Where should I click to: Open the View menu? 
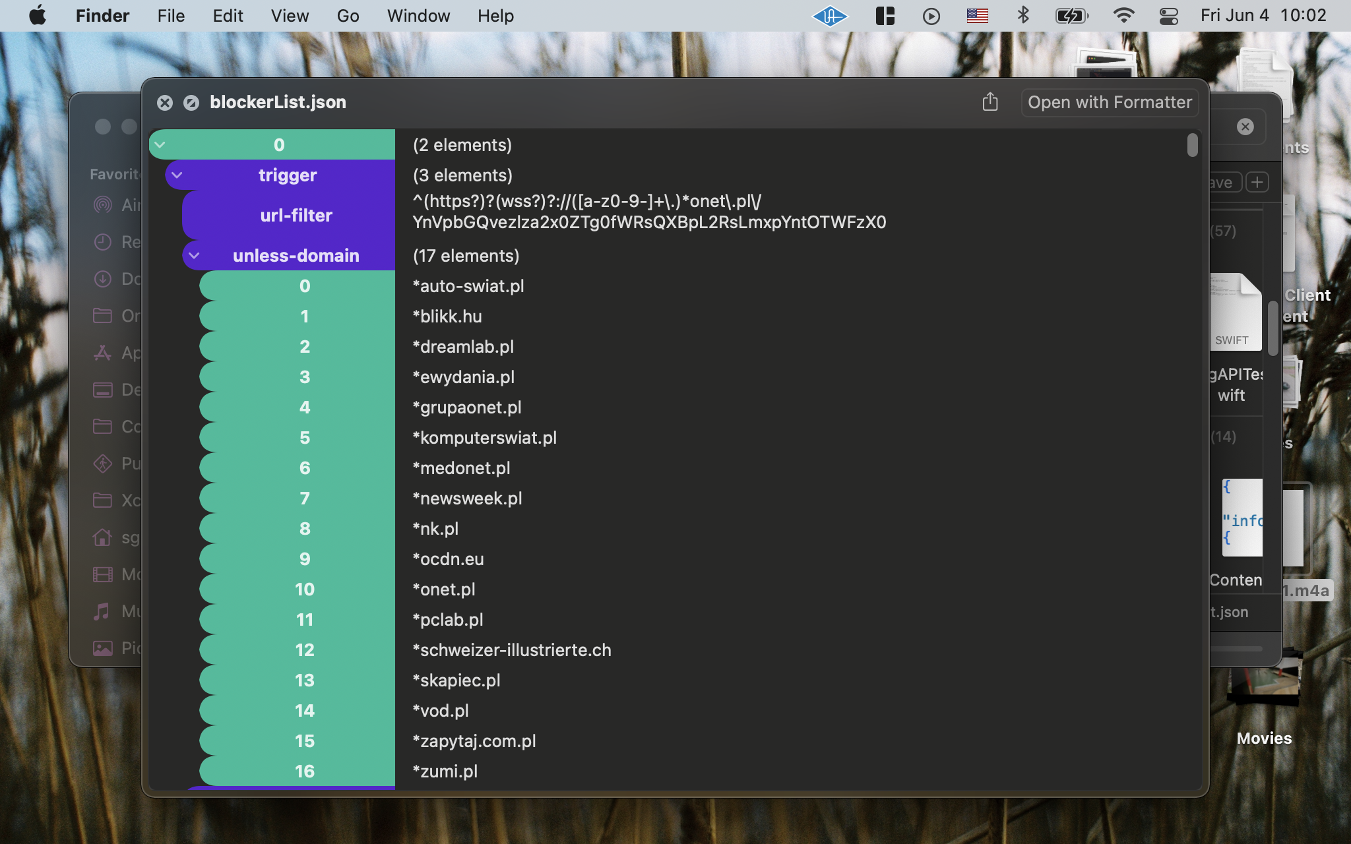coord(290,16)
